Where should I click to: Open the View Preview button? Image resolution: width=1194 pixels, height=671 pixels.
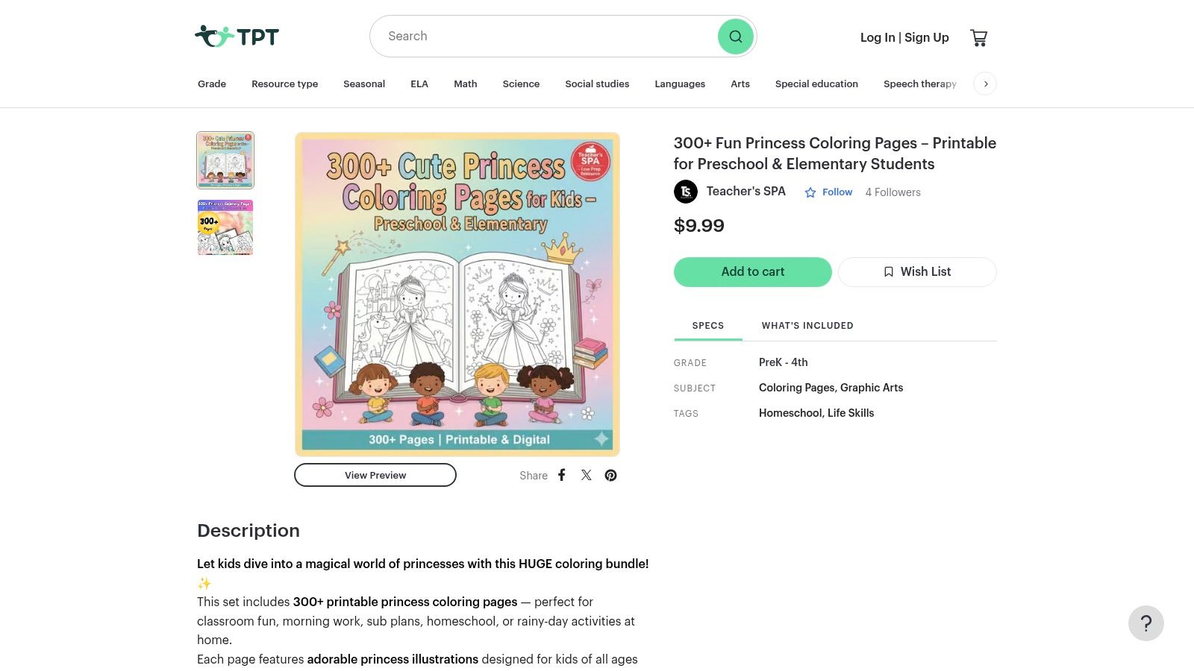point(375,475)
